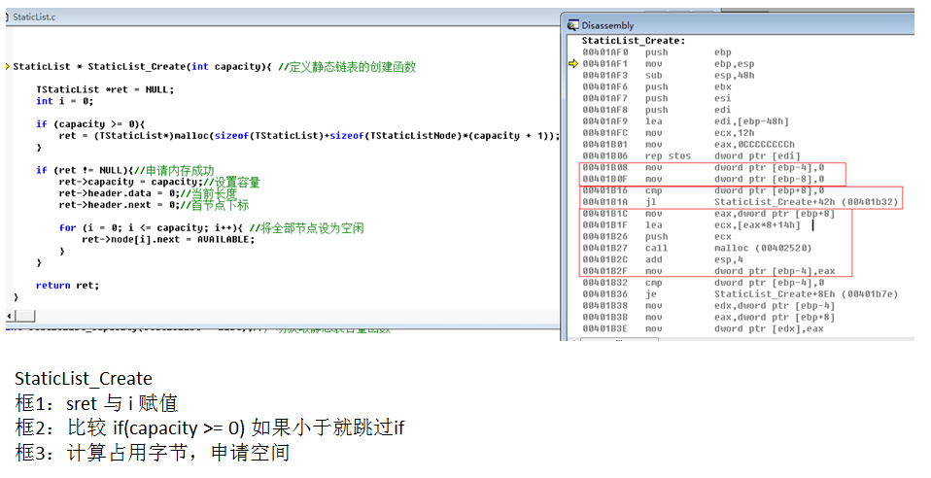Image resolution: width=931 pixels, height=478 pixels.
Task: Click the malloc assignment line in the code
Action: (309, 135)
